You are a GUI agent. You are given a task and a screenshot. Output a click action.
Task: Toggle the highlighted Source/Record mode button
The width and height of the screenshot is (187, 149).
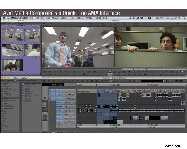[110, 74]
